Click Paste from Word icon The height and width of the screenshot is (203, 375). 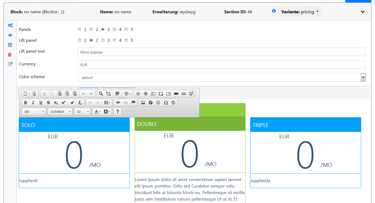pyautogui.click(x=75, y=94)
